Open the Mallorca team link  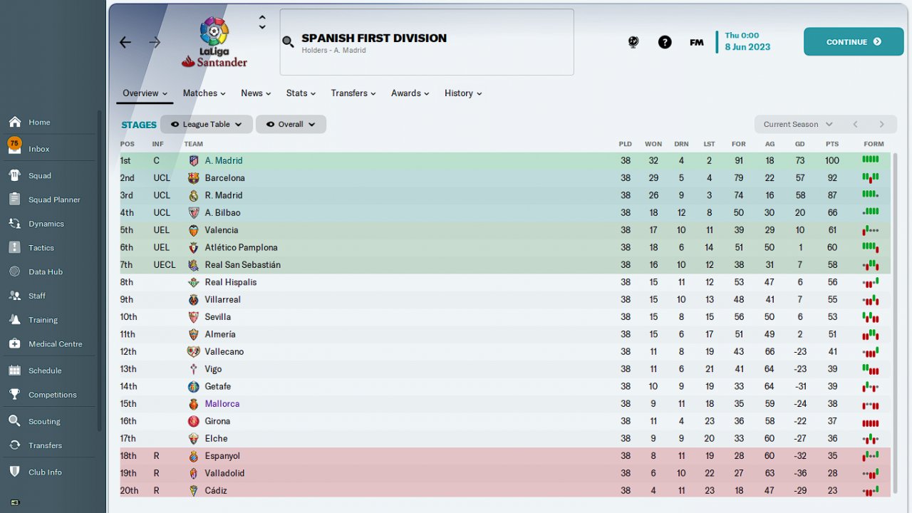222,404
